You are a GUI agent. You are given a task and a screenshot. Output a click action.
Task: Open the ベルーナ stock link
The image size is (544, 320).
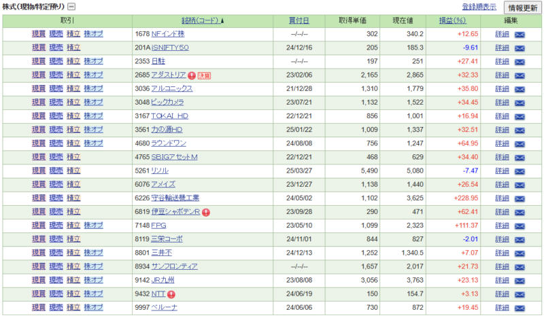tap(165, 308)
